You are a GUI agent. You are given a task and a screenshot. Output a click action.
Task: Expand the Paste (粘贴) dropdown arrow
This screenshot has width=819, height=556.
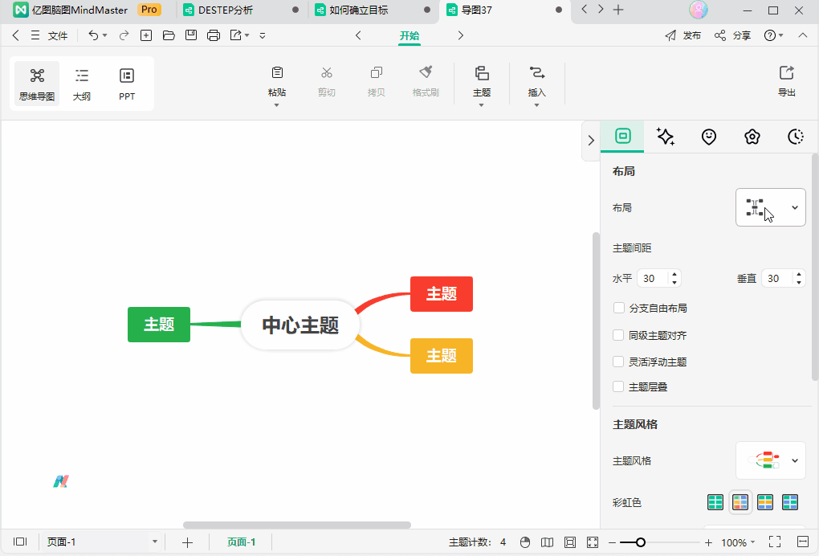(x=277, y=105)
